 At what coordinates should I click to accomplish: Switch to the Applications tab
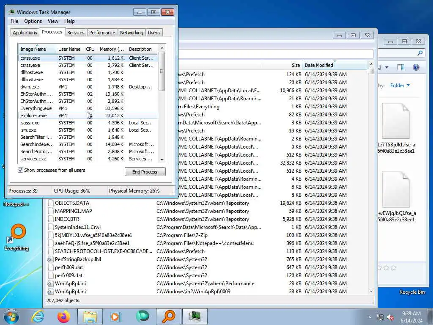(x=25, y=33)
